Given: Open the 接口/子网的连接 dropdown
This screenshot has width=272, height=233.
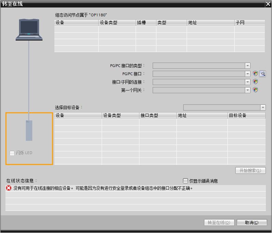Looking at the screenshot, I should coord(248,82).
